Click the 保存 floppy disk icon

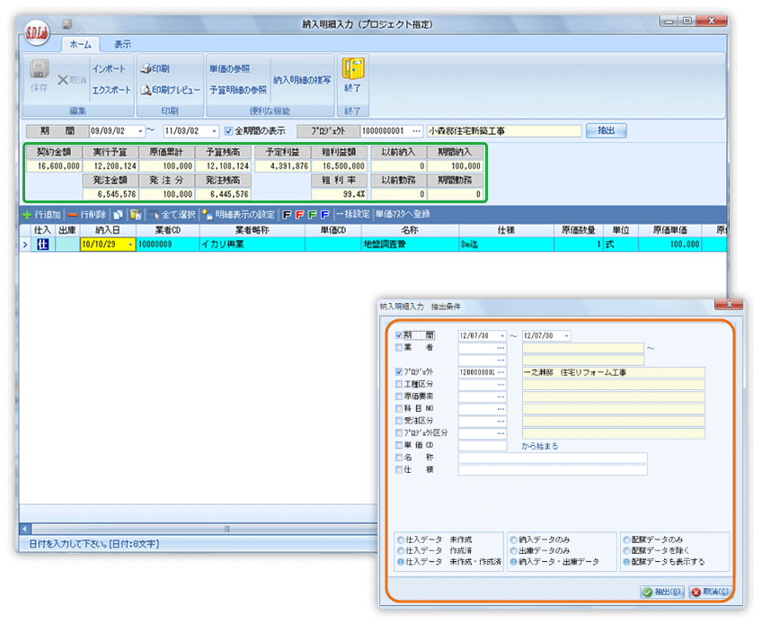pyautogui.click(x=39, y=69)
